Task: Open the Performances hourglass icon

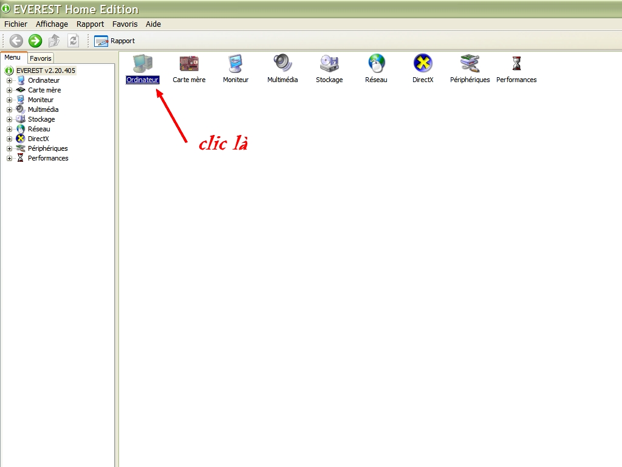Action: tap(516, 64)
